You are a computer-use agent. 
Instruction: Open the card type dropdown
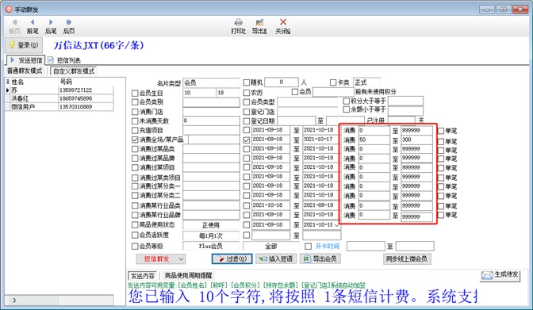[366, 82]
